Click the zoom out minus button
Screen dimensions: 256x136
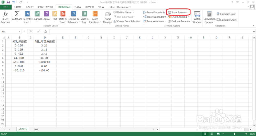[223, 134]
